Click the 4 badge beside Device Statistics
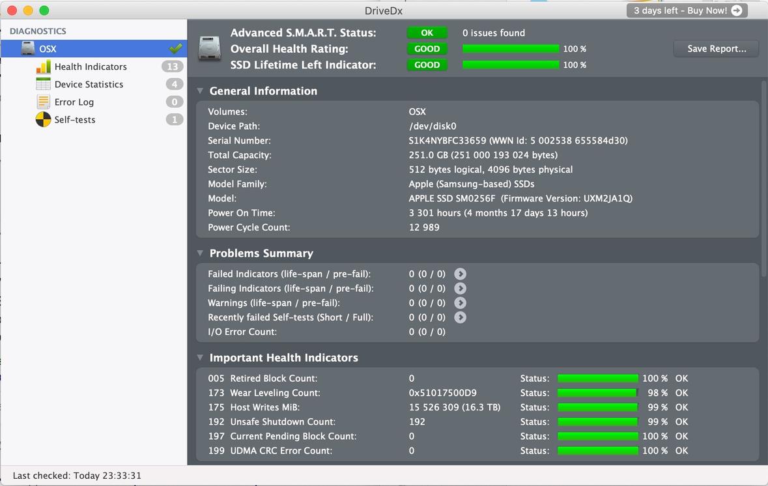This screenshot has width=768, height=486. (175, 84)
